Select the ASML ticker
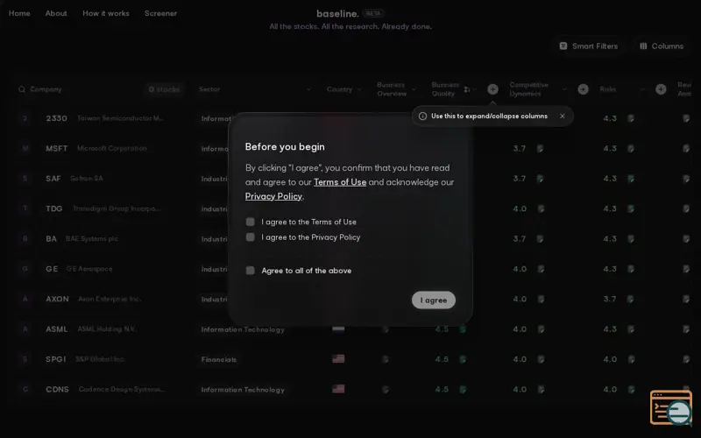This screenshot has height=438, width=701. (x=56, y=329)
